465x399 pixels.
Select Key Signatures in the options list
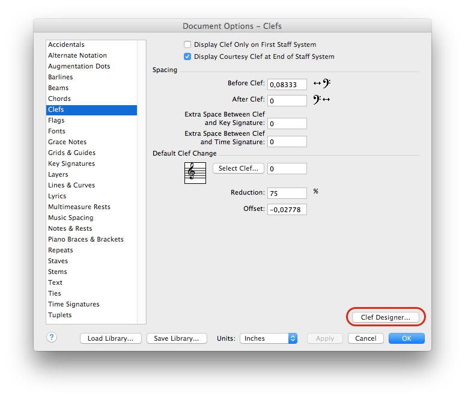[71, 163]
